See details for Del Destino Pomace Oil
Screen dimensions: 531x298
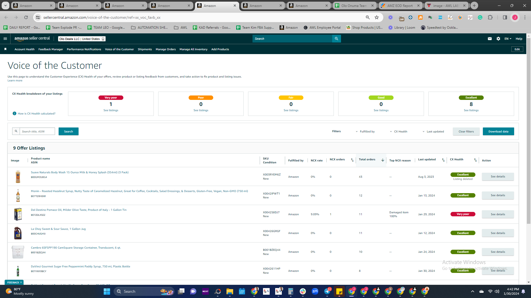point(498,214)
